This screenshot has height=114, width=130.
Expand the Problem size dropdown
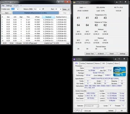pyautogui.click(x=18, y=9)
